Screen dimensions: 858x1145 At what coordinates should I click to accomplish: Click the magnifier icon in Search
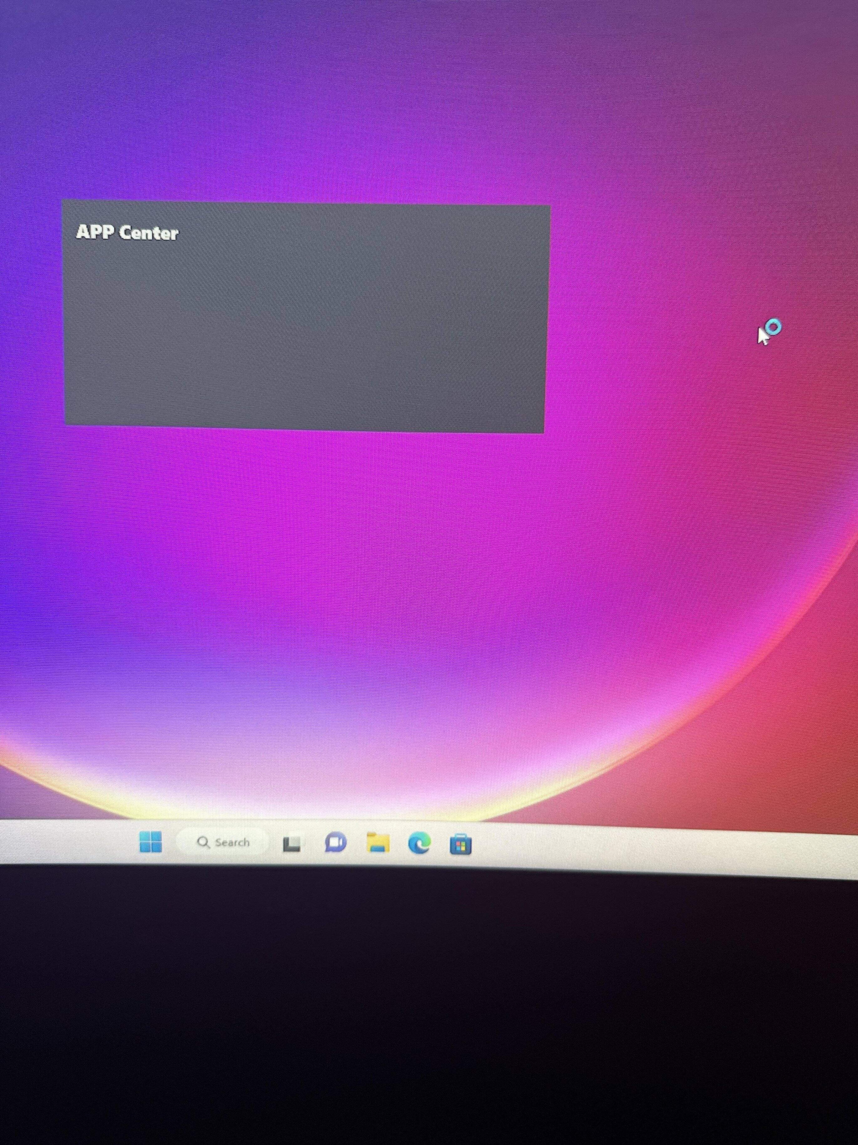(203, 842)
